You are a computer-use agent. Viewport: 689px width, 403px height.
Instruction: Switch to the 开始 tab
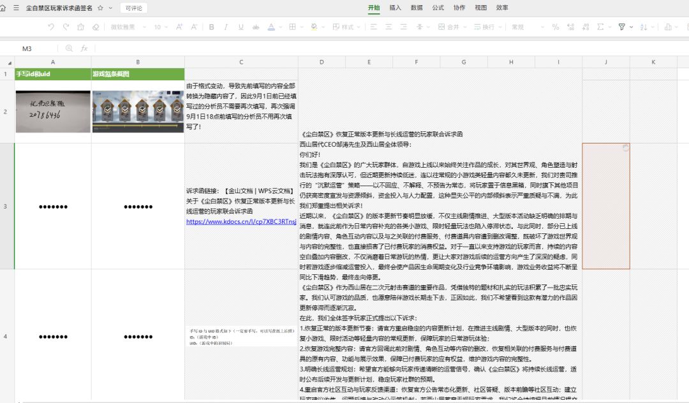tap(374, 8)
